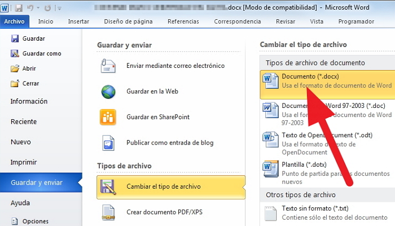Click the Undo icon in quick access toolbar
395x226 pixels.
pyautogui.click(x=30, y=8)
